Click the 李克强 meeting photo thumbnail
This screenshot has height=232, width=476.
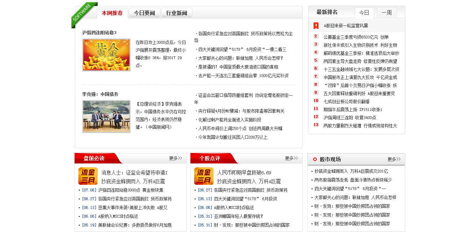coord(106,117)
